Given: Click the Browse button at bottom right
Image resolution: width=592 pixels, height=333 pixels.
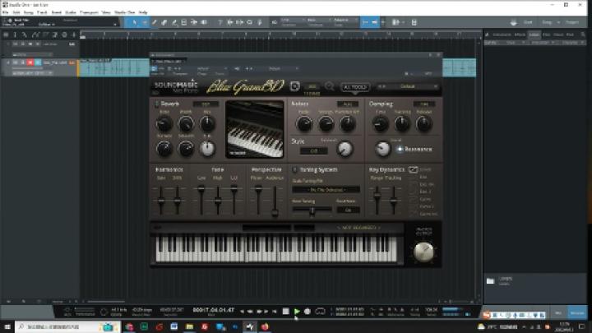Looking at the screenshot, I should pos(576,312).
